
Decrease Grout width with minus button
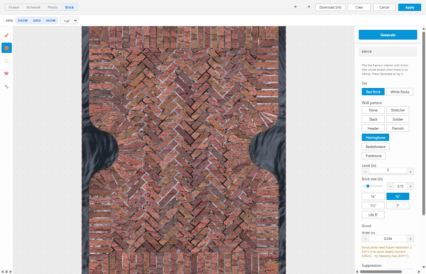click(x=365, y=239)
